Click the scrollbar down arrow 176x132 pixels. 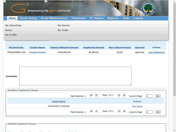pos(175,131)
